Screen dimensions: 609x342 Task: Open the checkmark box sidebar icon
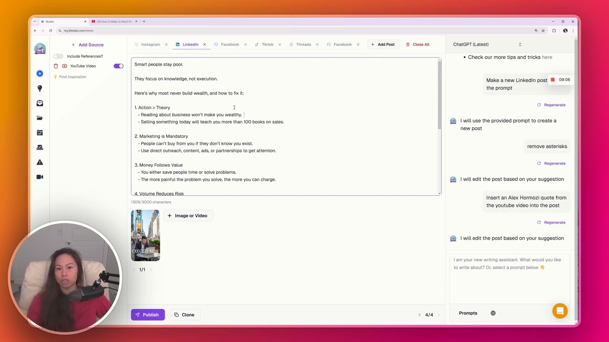pos(40,147)
